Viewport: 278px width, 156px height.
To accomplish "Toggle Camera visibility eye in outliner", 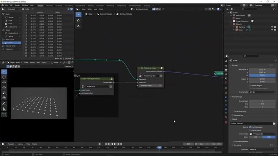I will click(x=272, y=27).
